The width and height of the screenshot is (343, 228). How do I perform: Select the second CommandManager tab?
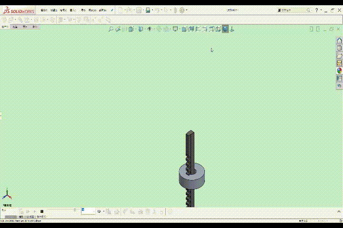pyautogui.click(x=15, y=27)
